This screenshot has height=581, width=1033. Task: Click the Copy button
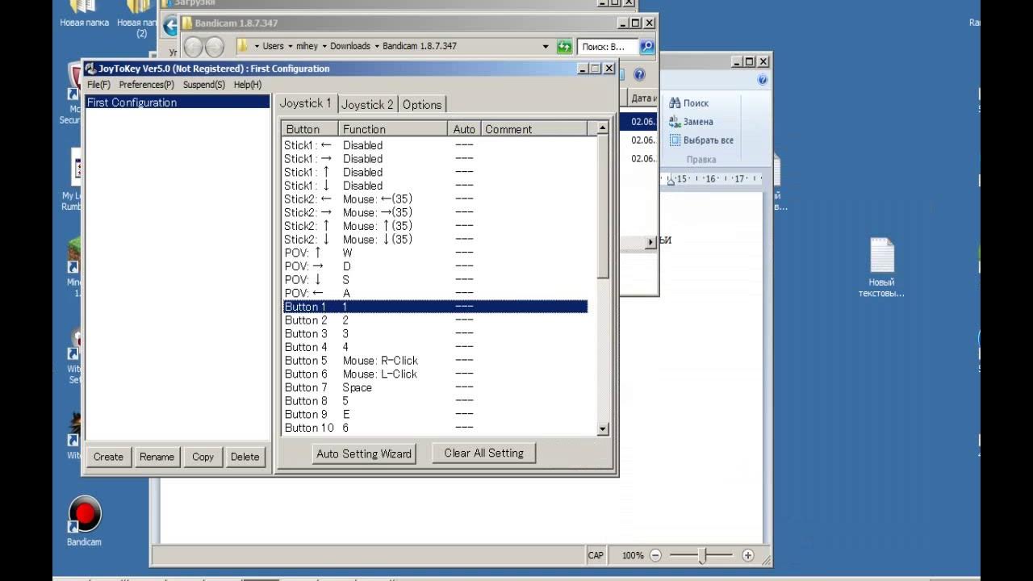tap(203, 457)
